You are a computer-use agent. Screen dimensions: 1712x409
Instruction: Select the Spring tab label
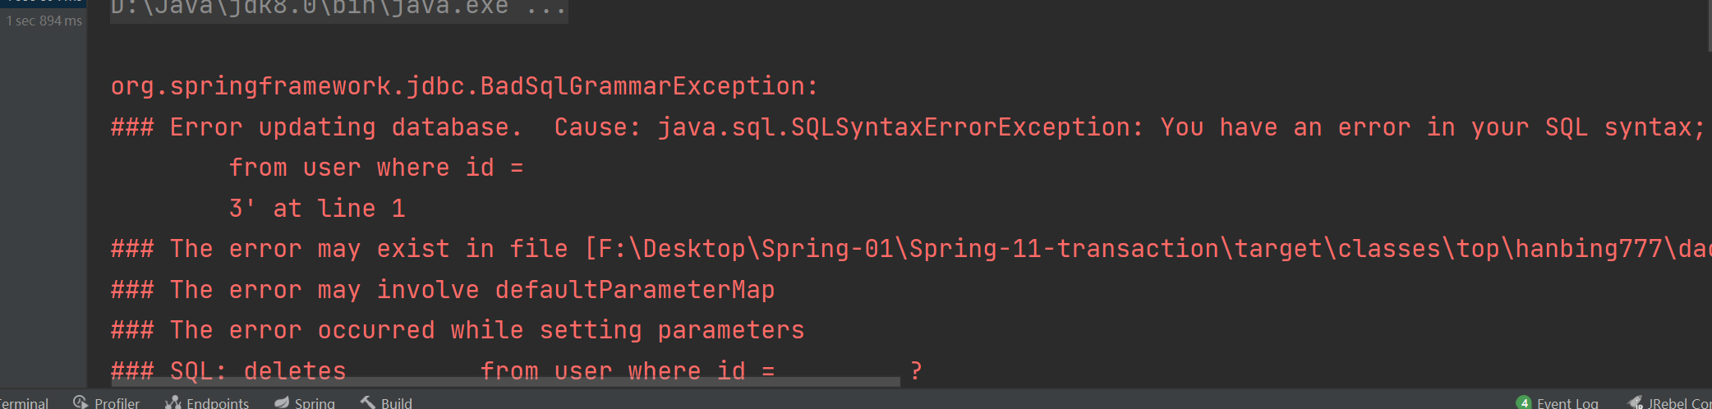(x=315, y=403)
